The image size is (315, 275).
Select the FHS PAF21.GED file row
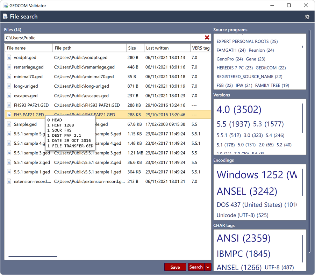coord(28,114)
